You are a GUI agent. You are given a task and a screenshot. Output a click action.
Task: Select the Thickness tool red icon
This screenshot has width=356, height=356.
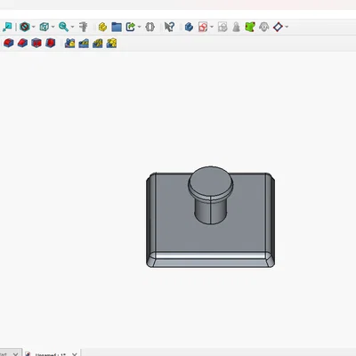point(50,44)
